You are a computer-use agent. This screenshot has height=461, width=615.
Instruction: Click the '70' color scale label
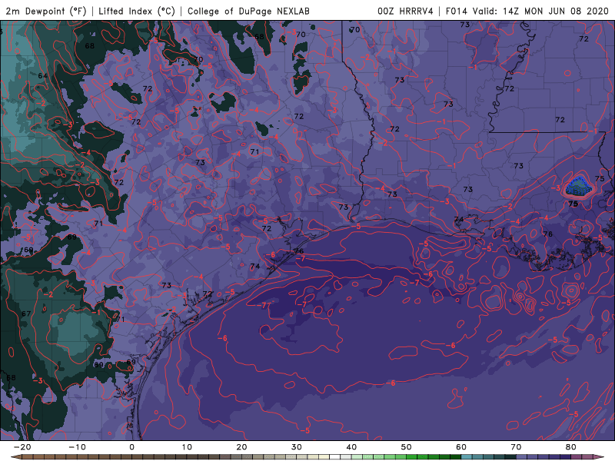(516, 447)
